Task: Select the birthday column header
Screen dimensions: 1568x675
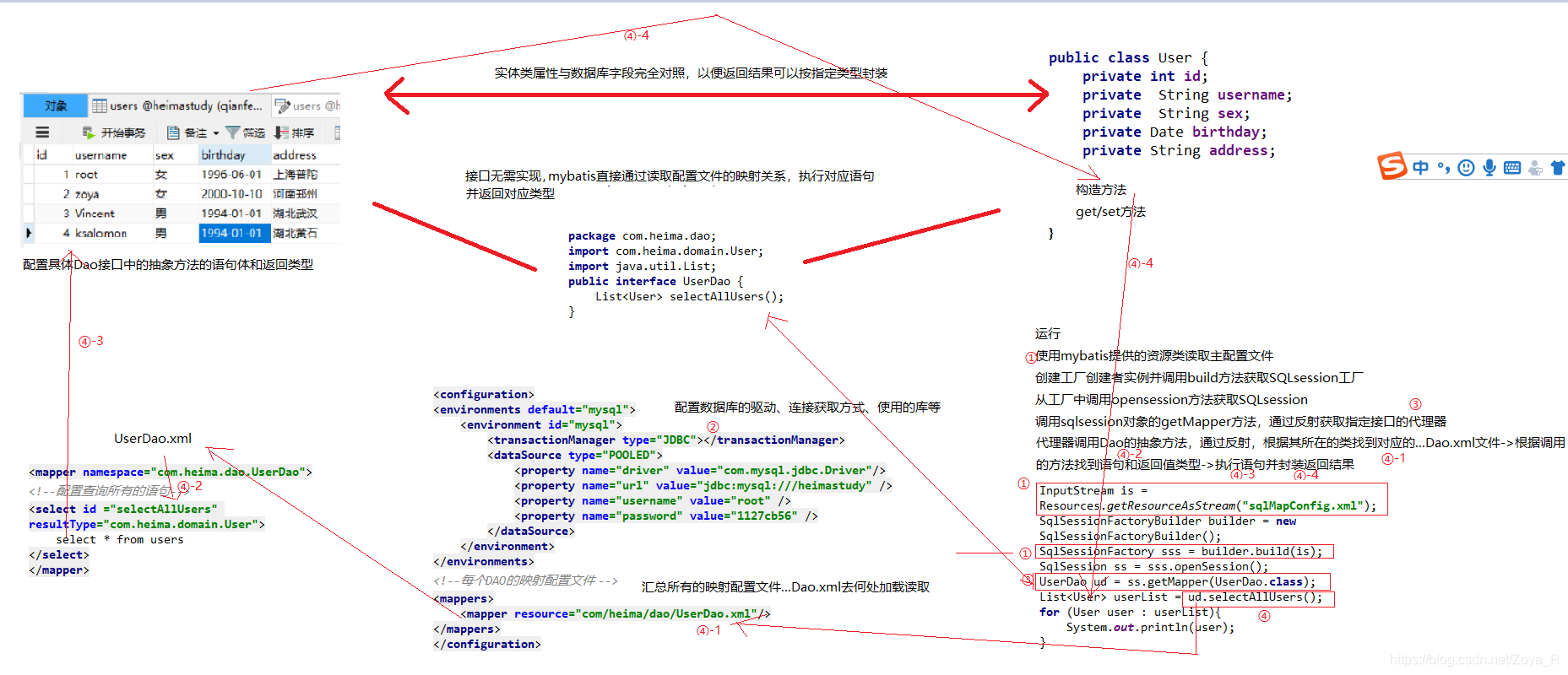Action: click(234, 155)
